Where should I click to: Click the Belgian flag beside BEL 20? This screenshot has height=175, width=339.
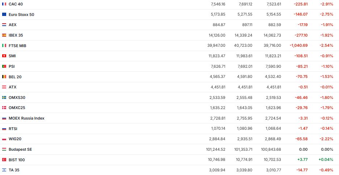tap(4, 77)
